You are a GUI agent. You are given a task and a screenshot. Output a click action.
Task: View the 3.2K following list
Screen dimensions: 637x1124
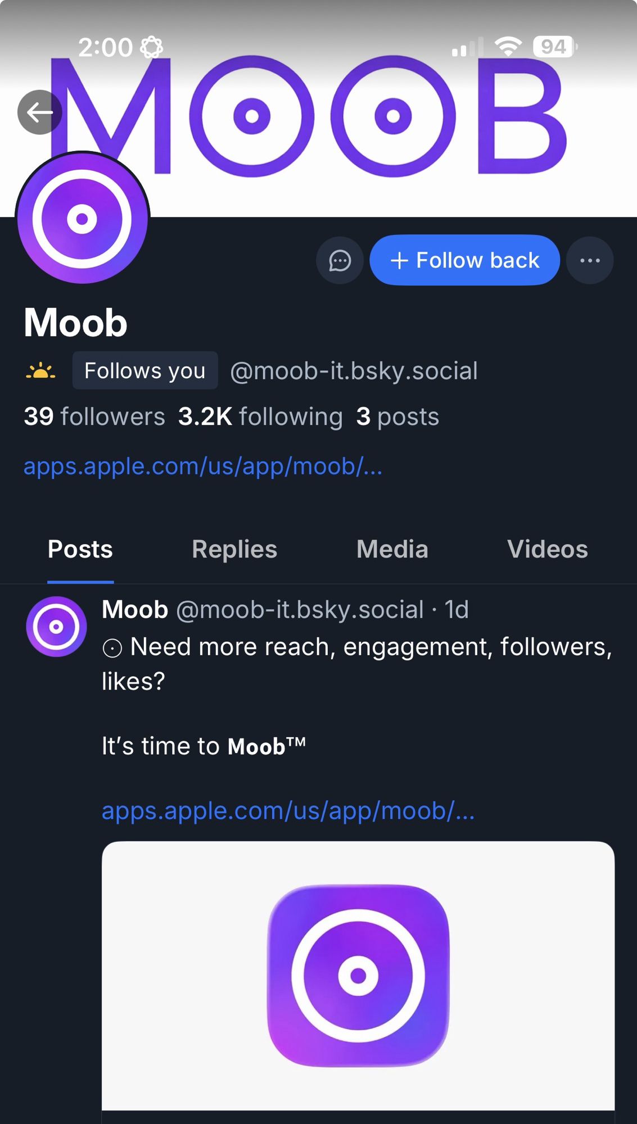[260, 417]
